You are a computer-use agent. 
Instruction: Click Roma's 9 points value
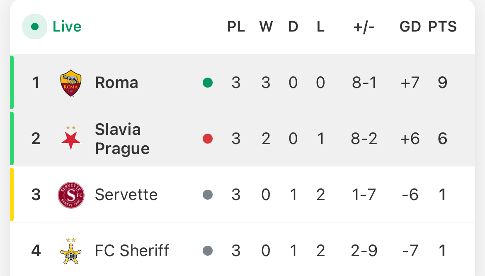click(442, 83)
